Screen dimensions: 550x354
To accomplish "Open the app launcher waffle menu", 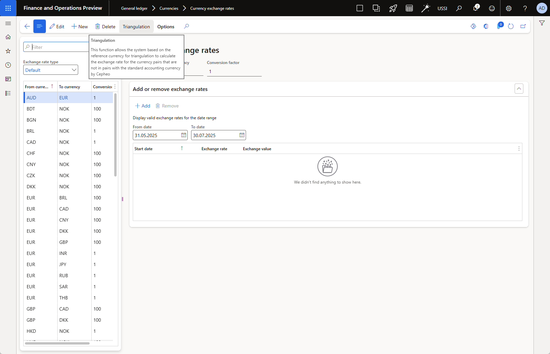I will [x=8, y=8].
